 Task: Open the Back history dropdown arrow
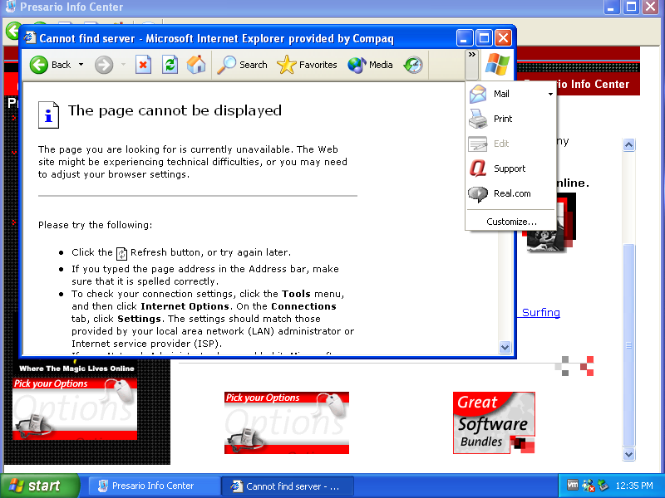click(x=81, y=65)
